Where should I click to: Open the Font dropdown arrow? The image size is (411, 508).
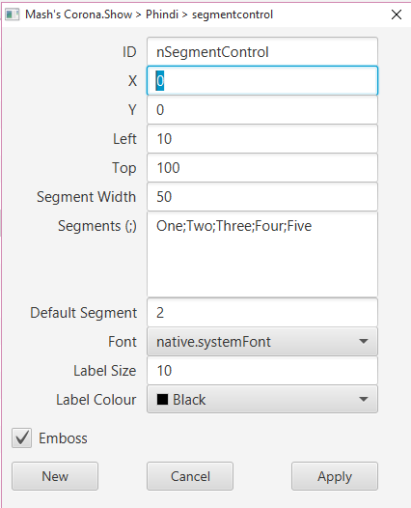pos(364,342)
